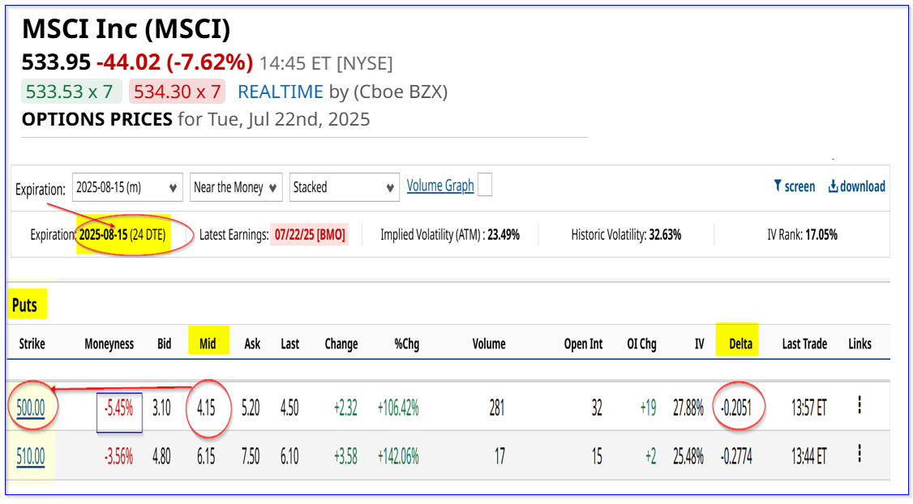913x504 pixels.
Task: Open links menu for 510.00 row
Action: pos(859,454)
